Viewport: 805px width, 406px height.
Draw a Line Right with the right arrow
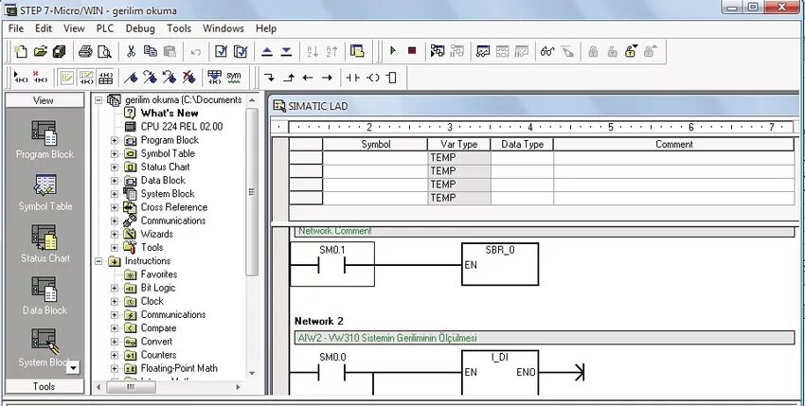[x=327, y=78]
